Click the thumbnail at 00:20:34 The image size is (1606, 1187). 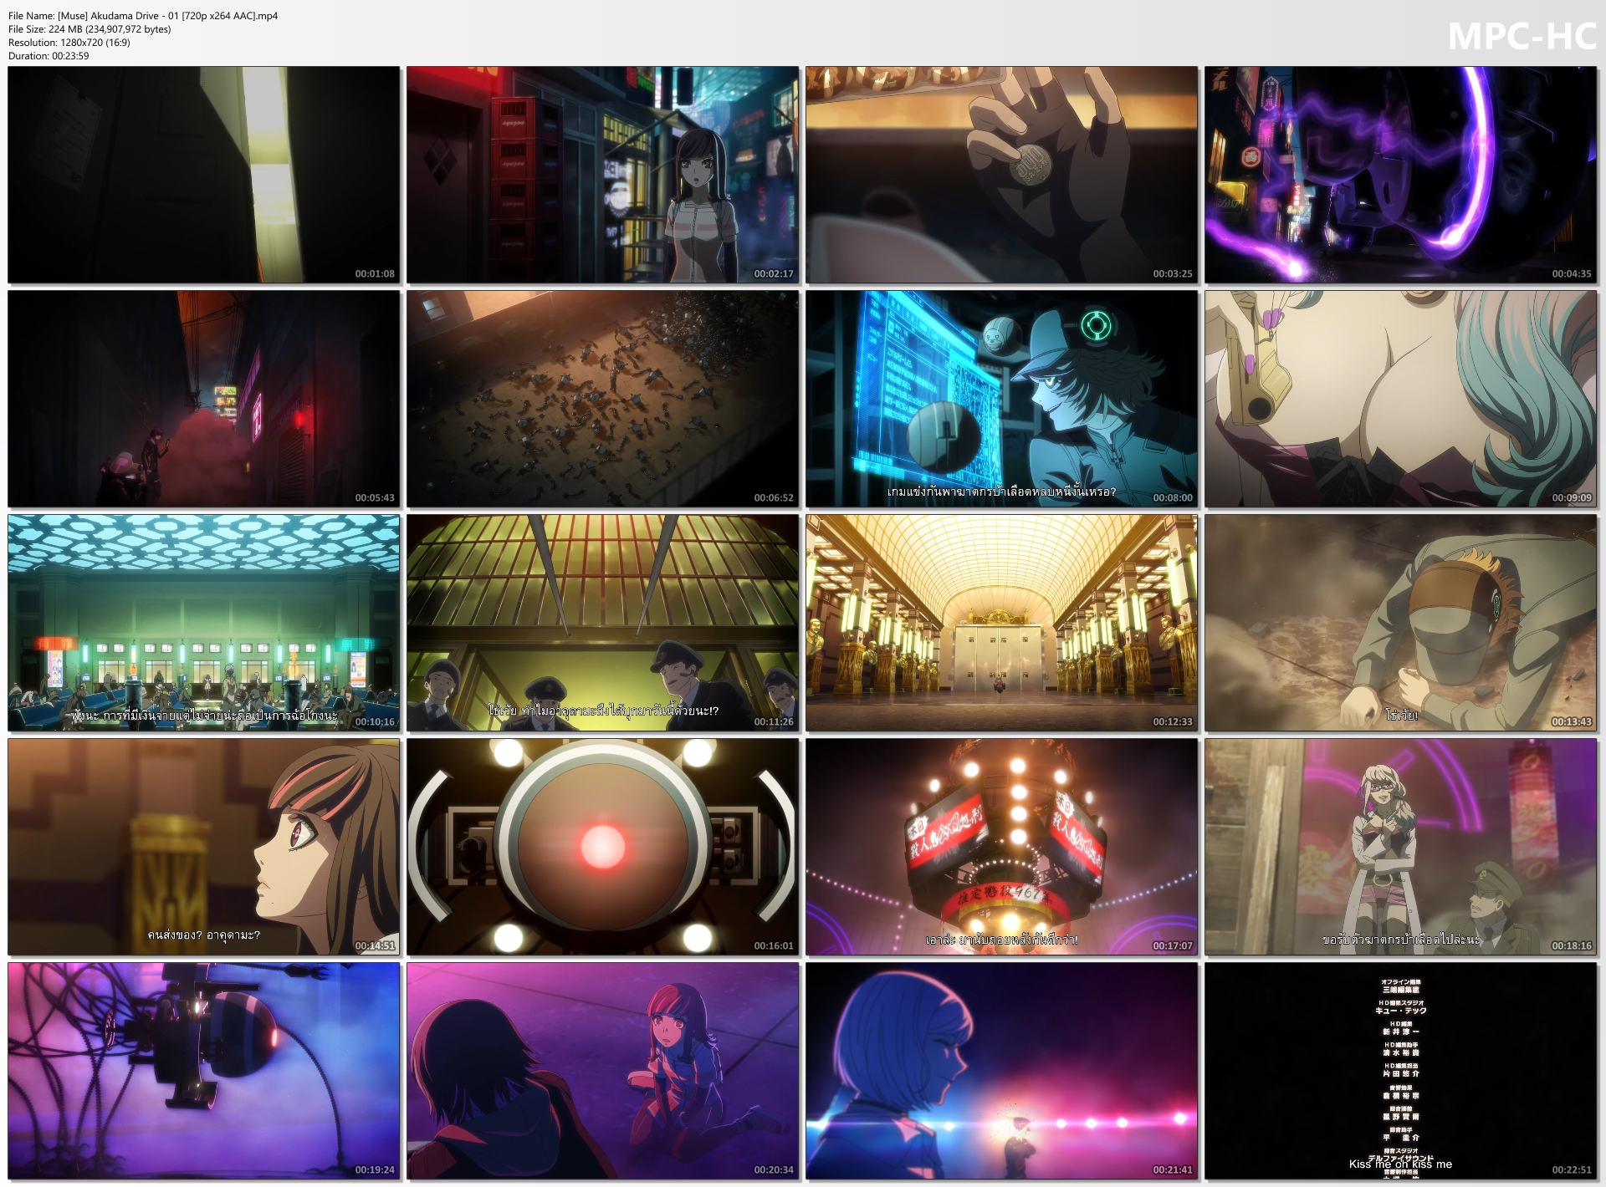coord(603,1071)
